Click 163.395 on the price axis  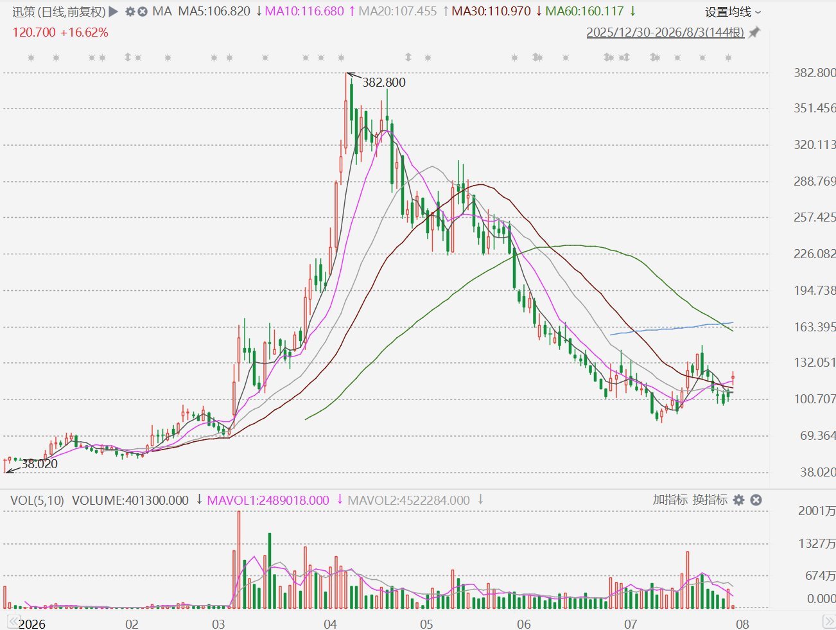pyautogui.click(x=815, y=327)
